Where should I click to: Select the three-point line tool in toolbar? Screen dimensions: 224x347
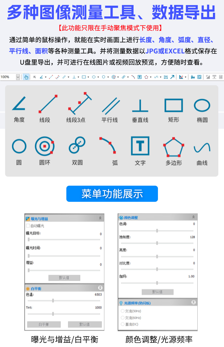58,77
